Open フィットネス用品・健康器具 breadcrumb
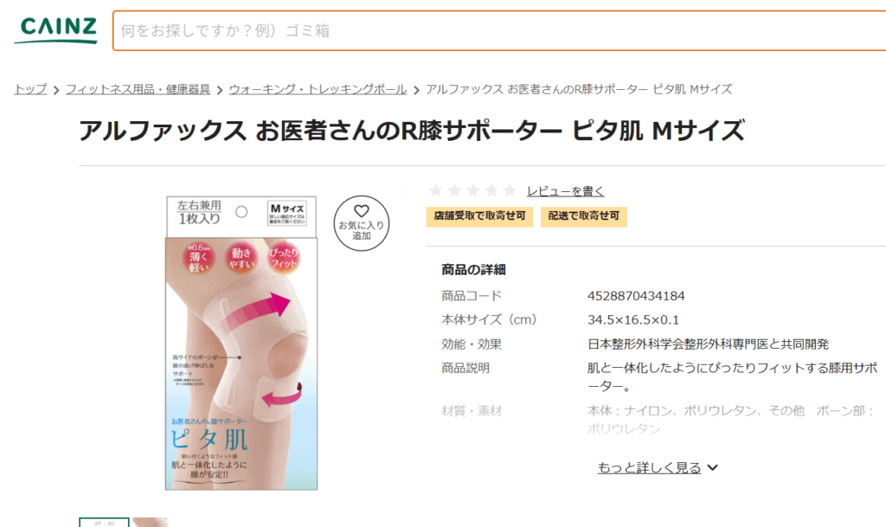 tap(138, 89)
